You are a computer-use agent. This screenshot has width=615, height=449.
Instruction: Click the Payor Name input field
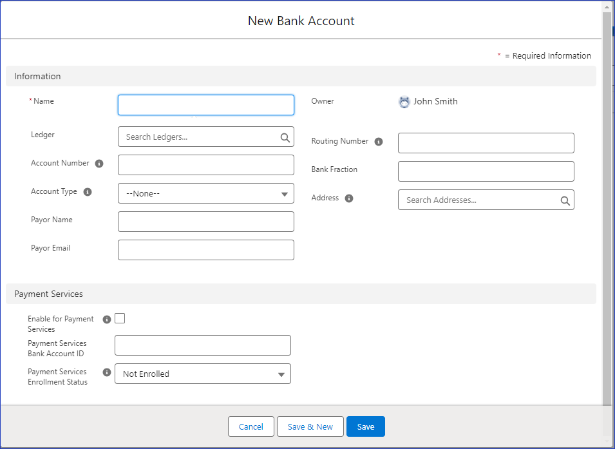pos(206,222)
